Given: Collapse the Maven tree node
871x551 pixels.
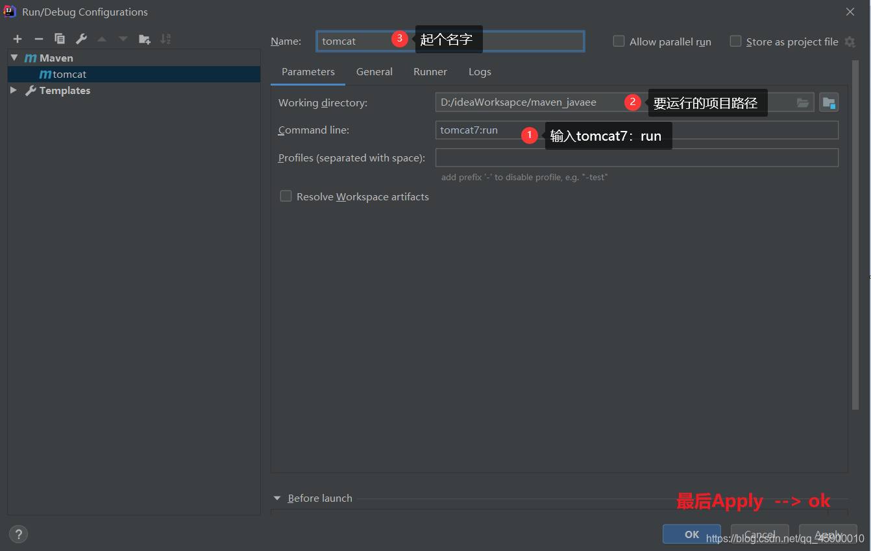Looking at the screenshot, I should (x=14, y=58).
